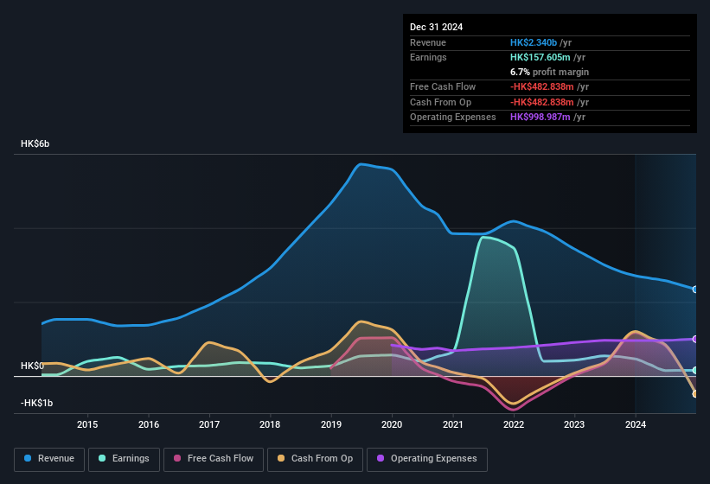Click the HK$2.340b revenue value
This screenshot has width=710, height=484.
534,42
